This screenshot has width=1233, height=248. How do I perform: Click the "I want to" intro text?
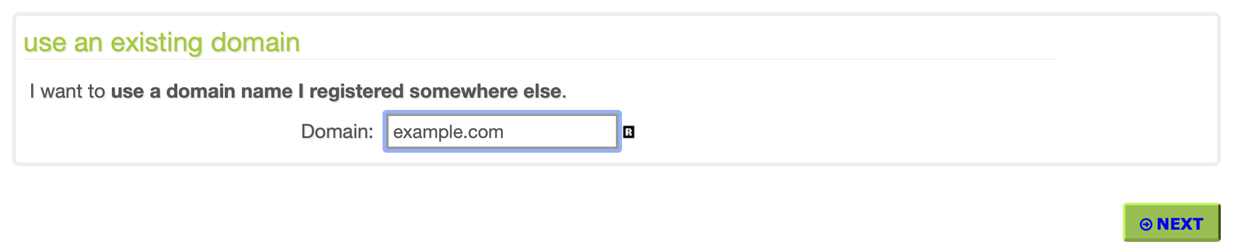[x=67, y=92]
